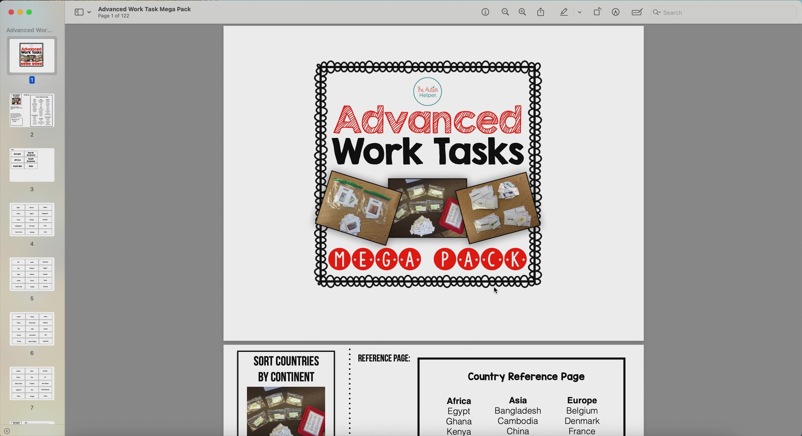Open the form filling toolbar
The image size is (802, 436).
tap(637, 12)
